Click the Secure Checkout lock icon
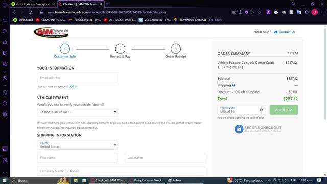 (x=239, y=129)
